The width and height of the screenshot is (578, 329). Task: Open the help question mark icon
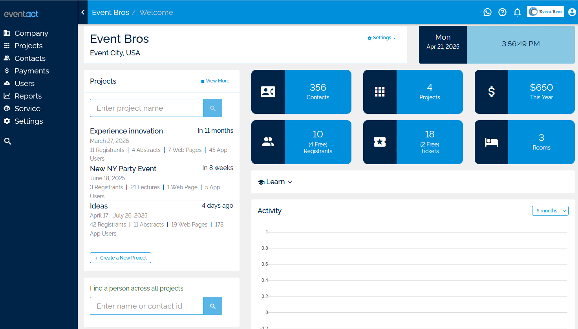coord(502,12)
